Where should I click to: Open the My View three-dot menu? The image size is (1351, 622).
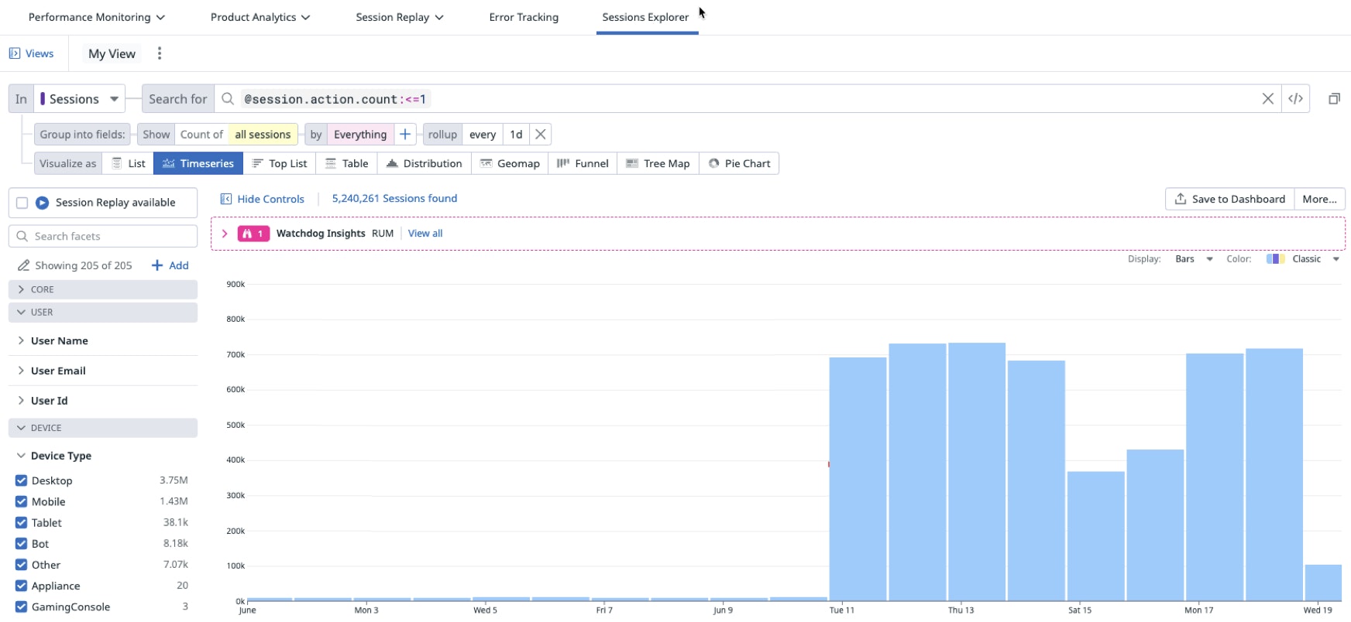[x=160, y=53]
